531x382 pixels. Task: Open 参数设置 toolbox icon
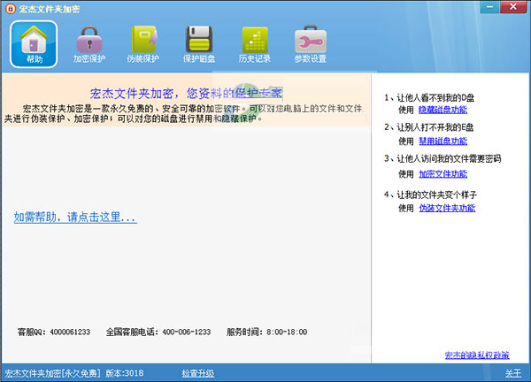point(311,44)
